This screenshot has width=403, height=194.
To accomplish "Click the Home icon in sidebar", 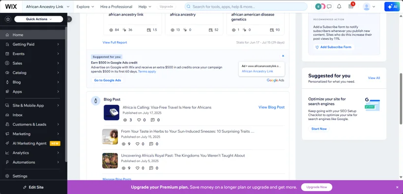I will coord(7,35).
